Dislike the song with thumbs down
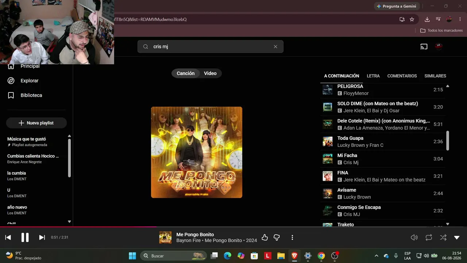Image resolution: width=467 pixels, height=263 pixels. coord(277,238)
